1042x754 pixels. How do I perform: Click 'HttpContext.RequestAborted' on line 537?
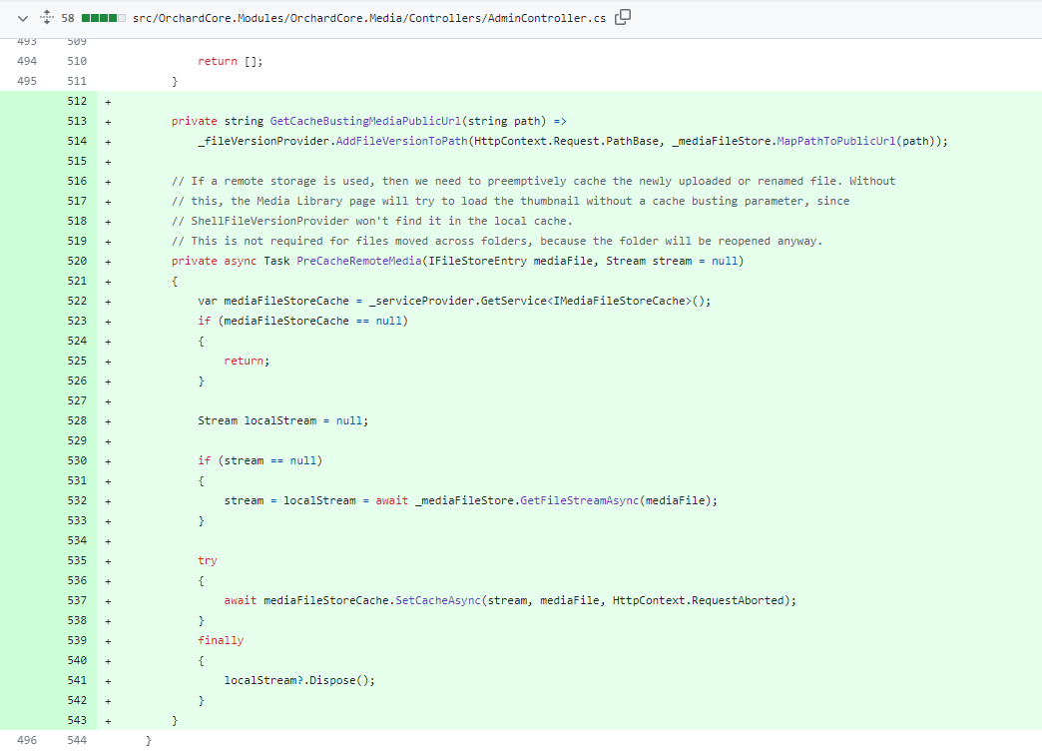coord(698,600)
